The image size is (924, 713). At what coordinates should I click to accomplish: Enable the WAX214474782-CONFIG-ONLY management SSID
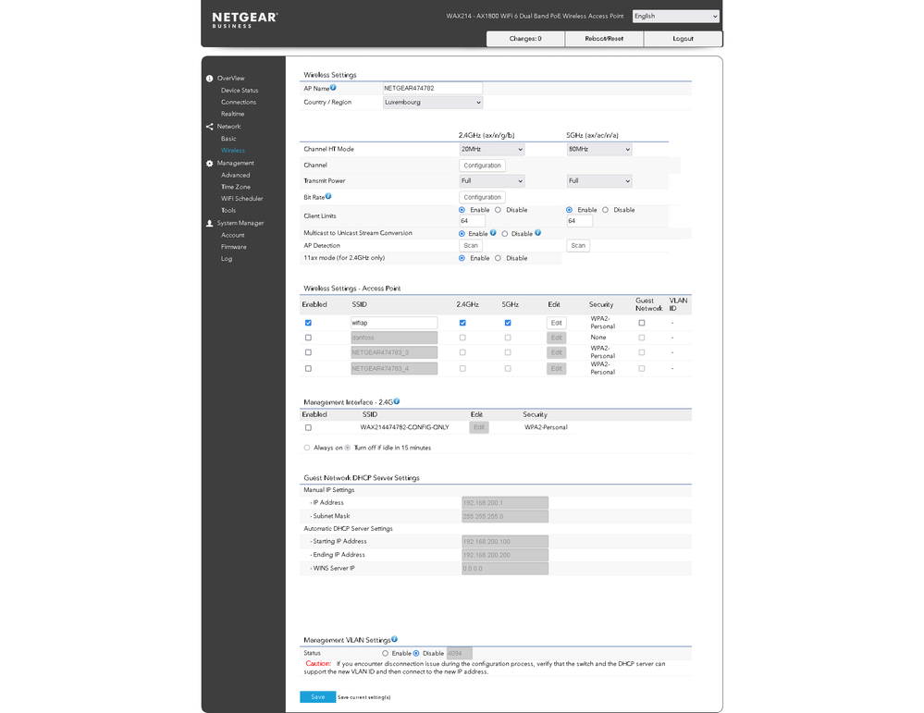pyautogui.click(x=308, y=428)
